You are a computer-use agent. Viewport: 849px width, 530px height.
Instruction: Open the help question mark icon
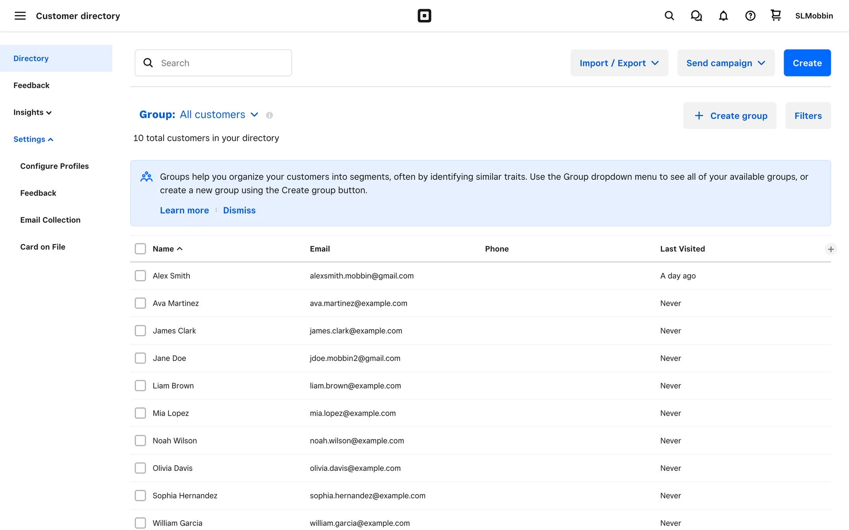(x=750, y=16)
